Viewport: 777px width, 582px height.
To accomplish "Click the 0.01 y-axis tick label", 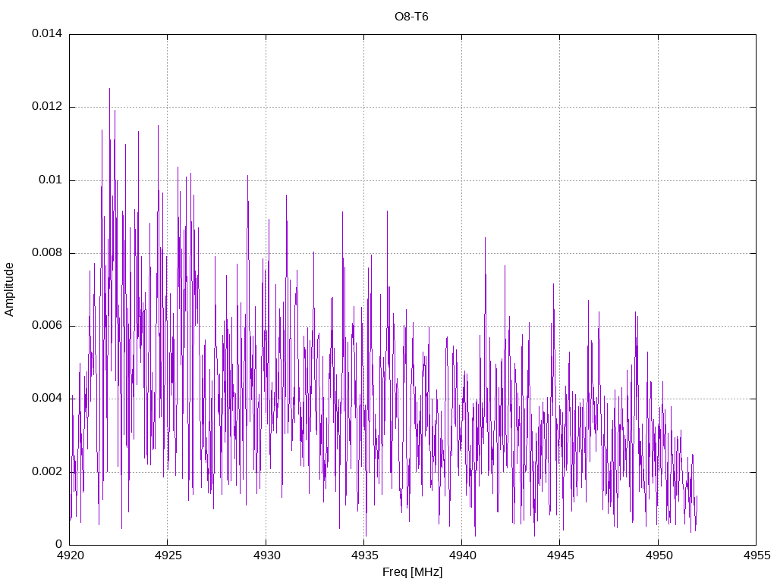I will [51, 180].
